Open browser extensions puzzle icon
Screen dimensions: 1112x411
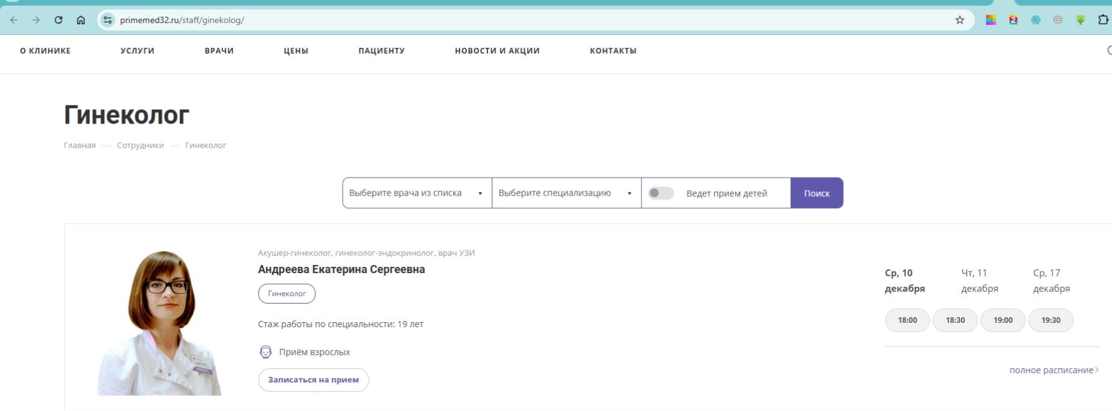tap(1103, 20)
